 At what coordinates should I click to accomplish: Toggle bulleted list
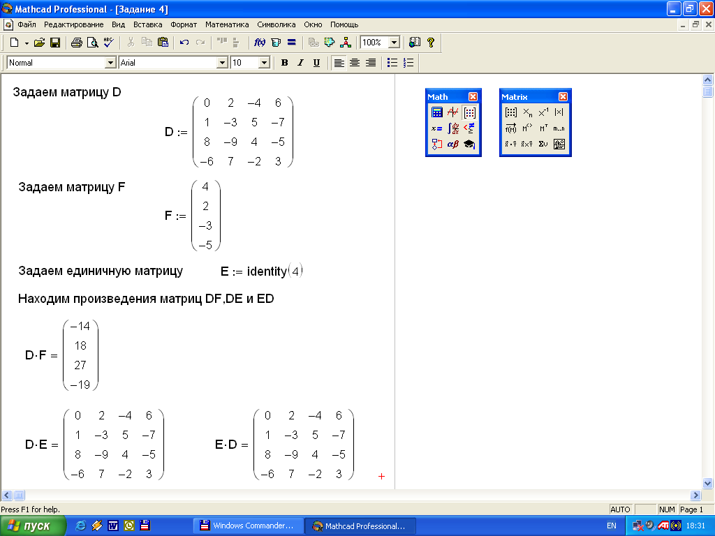[392, 63]
